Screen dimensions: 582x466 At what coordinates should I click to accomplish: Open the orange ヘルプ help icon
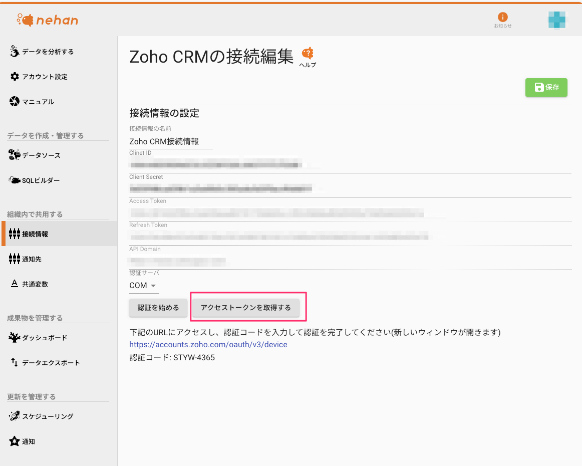(308, 54)
